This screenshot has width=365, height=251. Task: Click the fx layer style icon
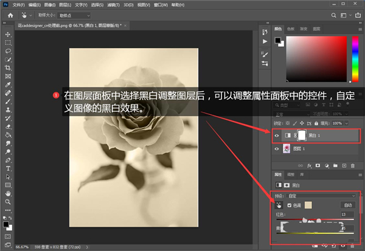(x=310, y=165)
